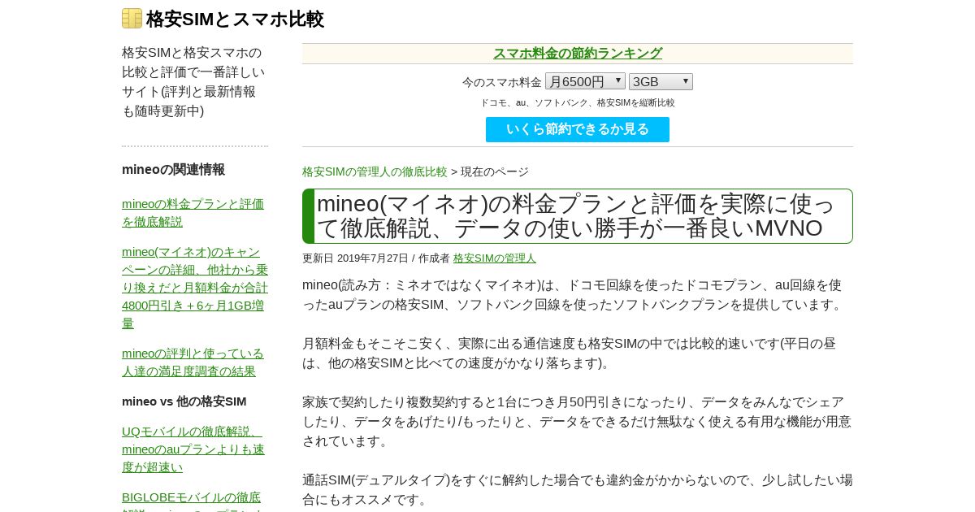Screen dimensions: 975x512
Task: Expand the 月6500円 price dropdown
Action: (585, 81)
